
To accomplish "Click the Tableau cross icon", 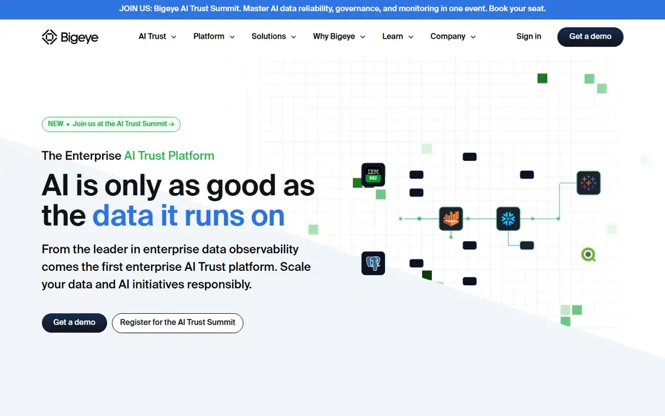I will tap(588, 183).
